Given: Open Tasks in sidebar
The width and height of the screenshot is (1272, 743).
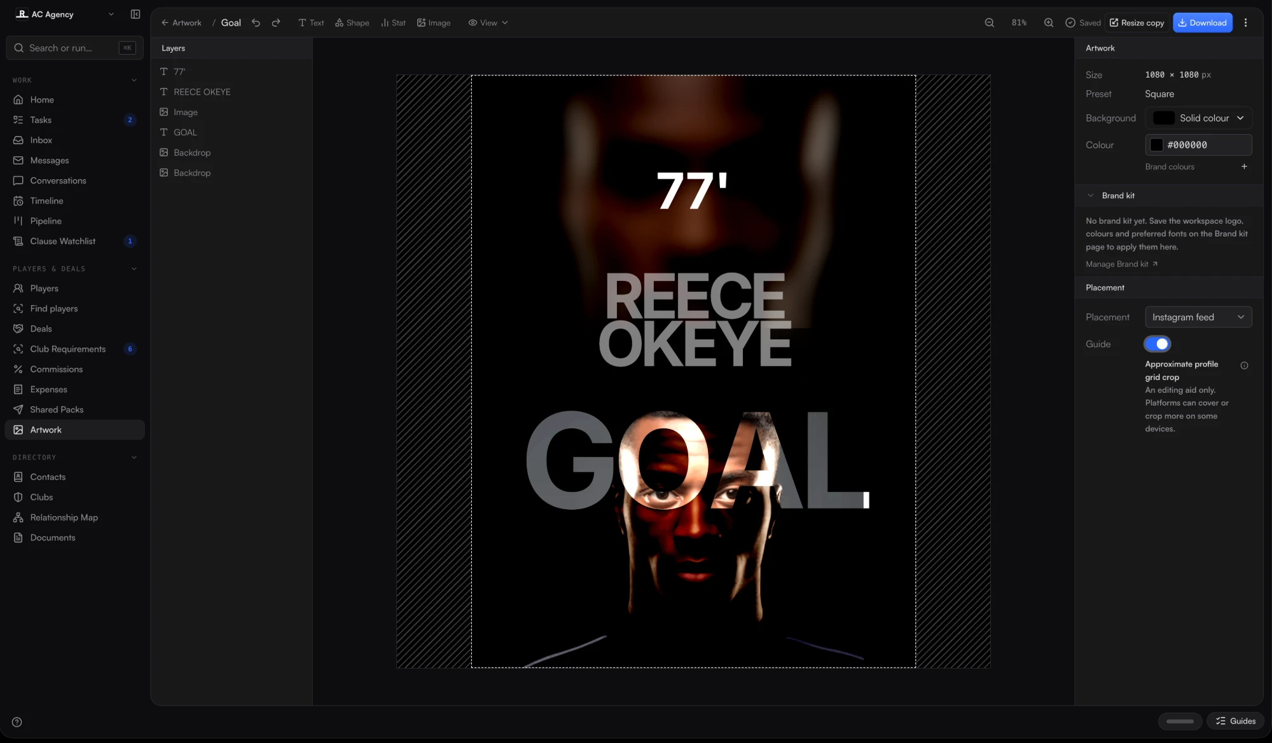Looking at the screenshot, I should click(74, 120).
